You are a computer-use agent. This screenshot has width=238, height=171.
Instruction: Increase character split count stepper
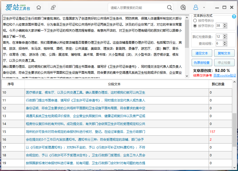point(225,24)
